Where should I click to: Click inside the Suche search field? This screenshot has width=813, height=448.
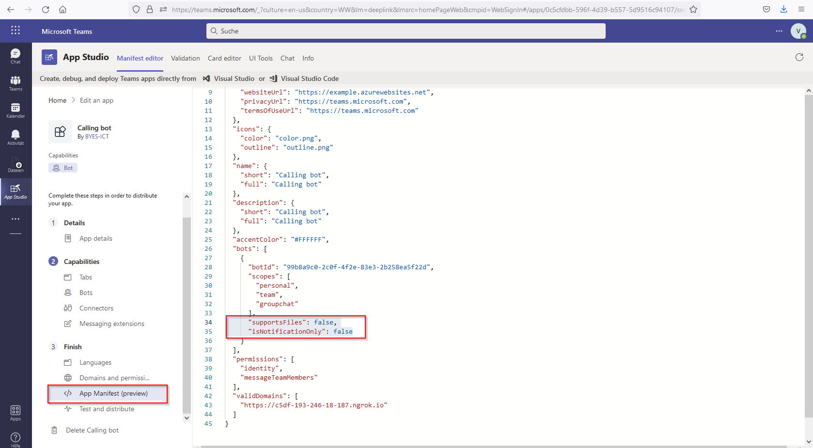point(406,31)
